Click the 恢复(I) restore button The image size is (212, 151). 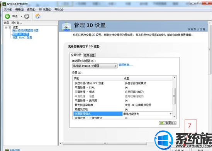click(x=168, y=123)
